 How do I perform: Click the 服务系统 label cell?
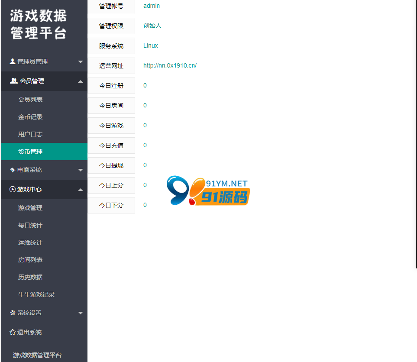click(x=111, y=46)
